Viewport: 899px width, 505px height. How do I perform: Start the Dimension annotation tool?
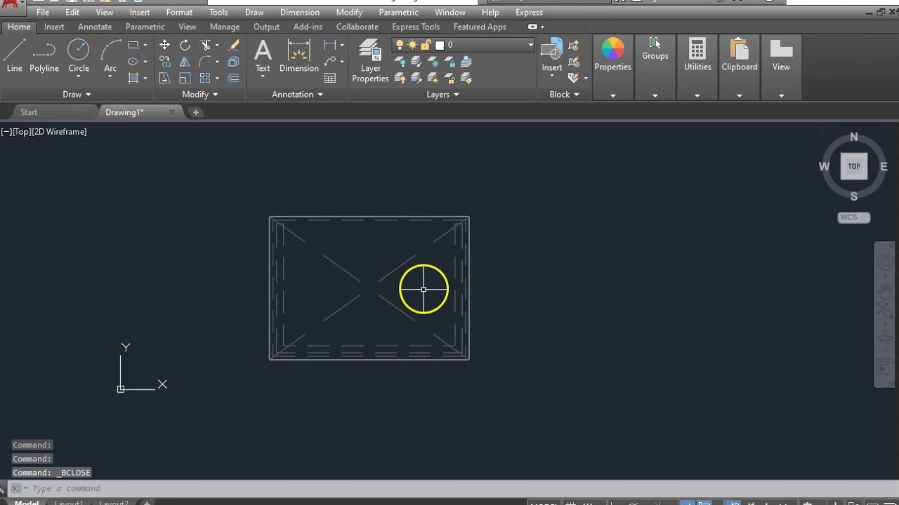pos(298,55)
